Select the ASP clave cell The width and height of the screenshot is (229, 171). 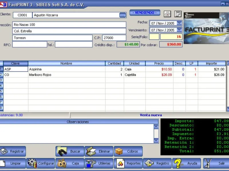click(16, 69)
